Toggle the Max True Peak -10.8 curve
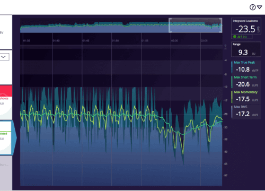 tap(246, 67)
